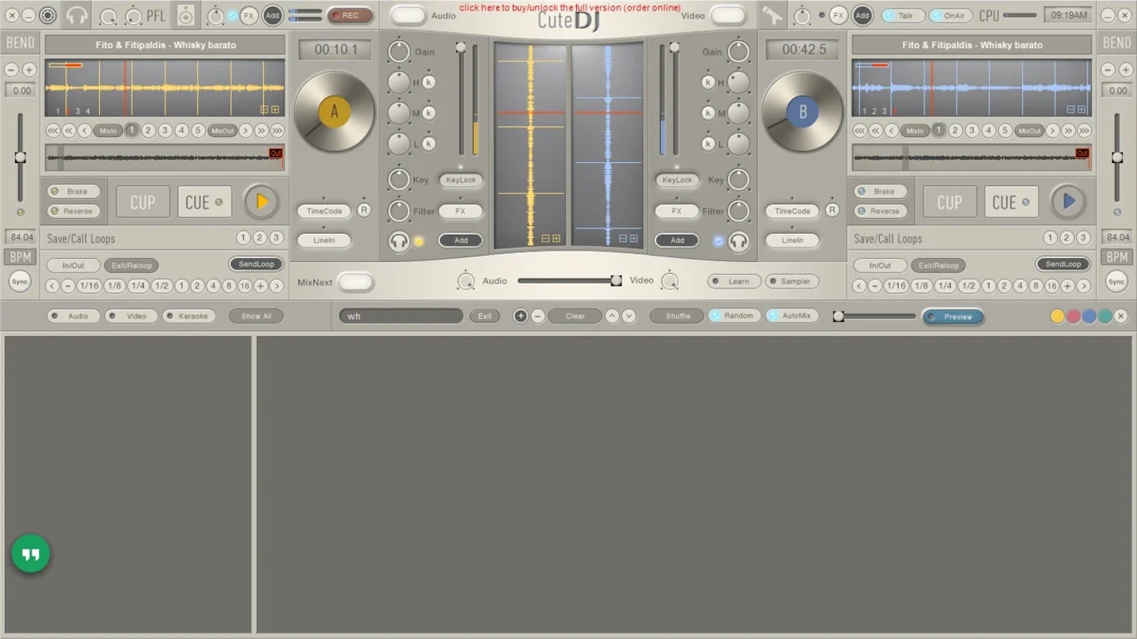Enable the Talk toggle

(903, 15)
